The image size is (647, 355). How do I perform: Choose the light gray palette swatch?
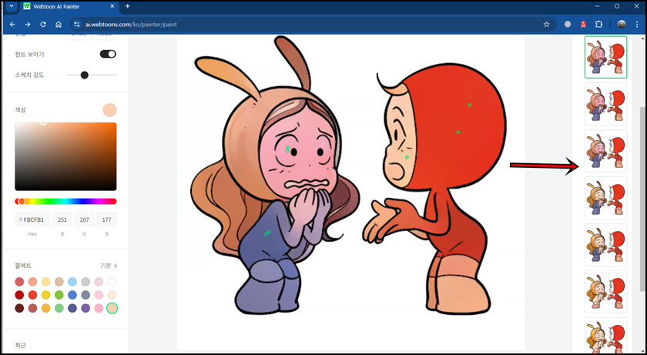point(85,282)
